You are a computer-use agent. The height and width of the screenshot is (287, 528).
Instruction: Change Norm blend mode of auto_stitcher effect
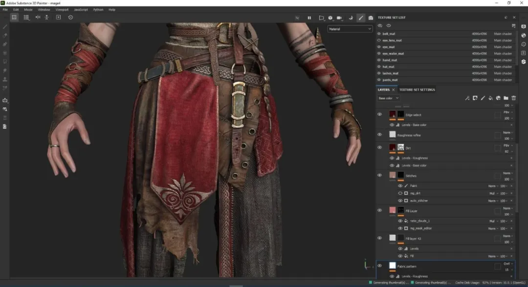point(493,201)
